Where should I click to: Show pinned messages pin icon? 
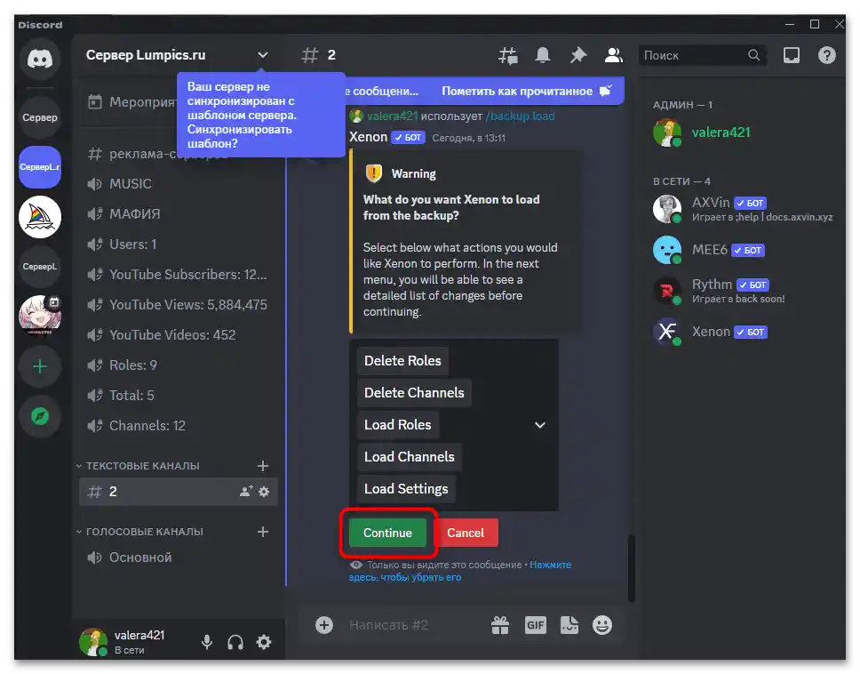(578, 55)
